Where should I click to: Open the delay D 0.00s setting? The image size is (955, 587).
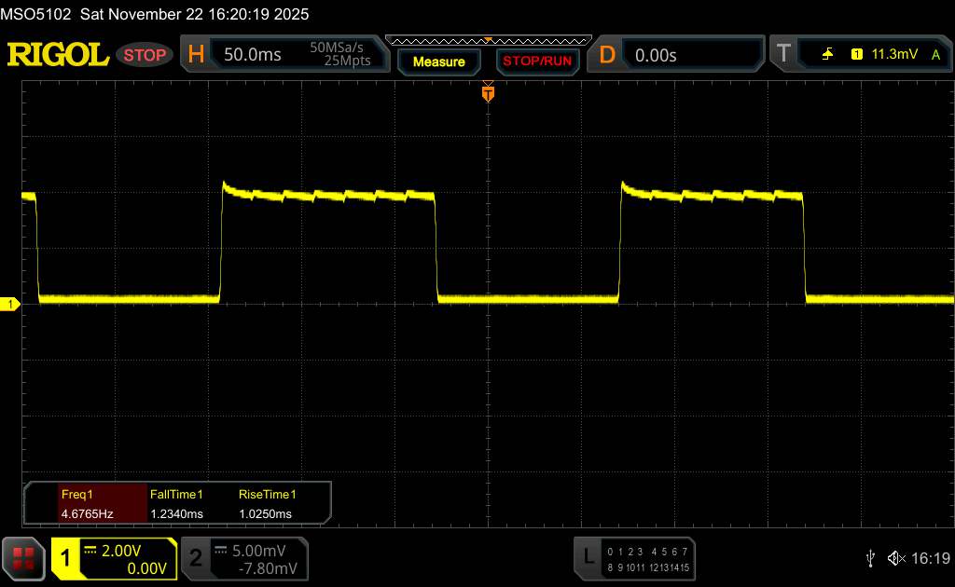coord(656,55)
